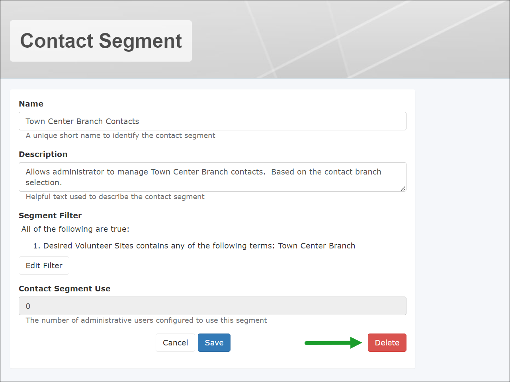The width and height of the screenshot is (510, 382).
Task: Click the Description text area
Action: [x=212, y=177]
